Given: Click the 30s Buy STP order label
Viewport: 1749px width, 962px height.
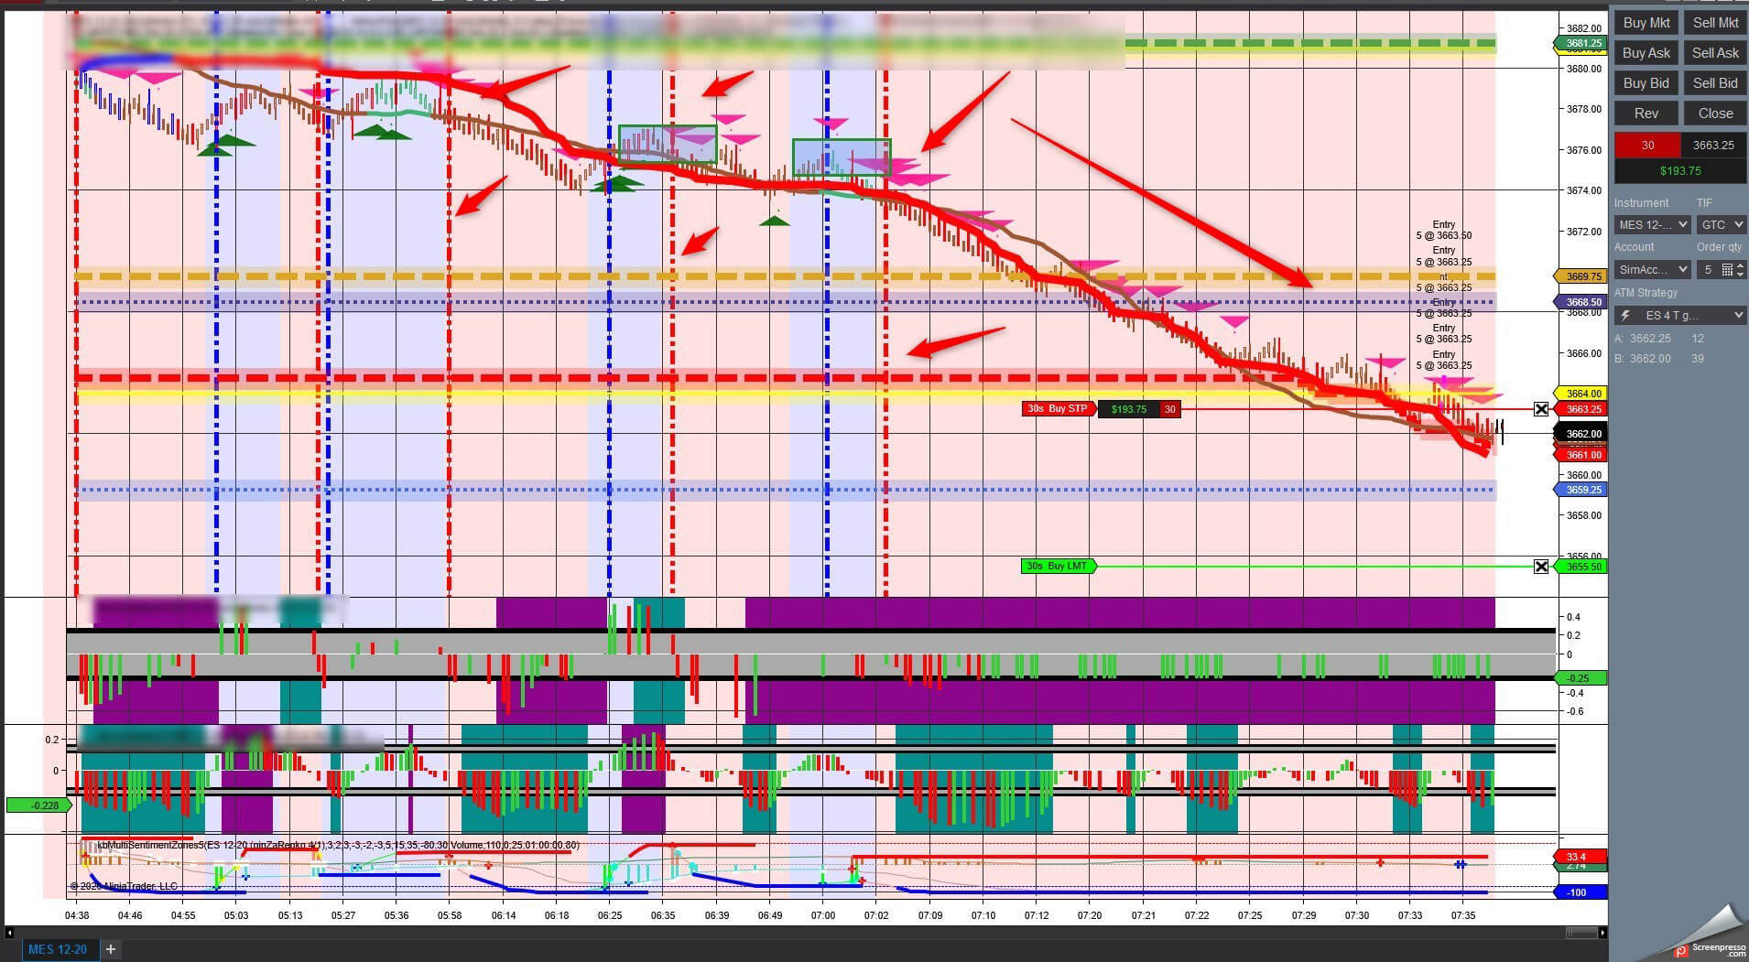Looking at the screenshot, I should tap(1058, 409).
